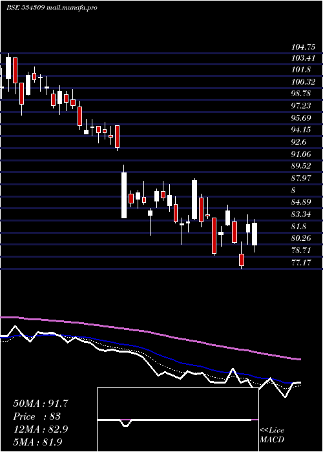Click the Price : 83 readout
Image resolution: width=323 pixels, height=452 pixels.
pyautogui.click(x=37, y=416)
